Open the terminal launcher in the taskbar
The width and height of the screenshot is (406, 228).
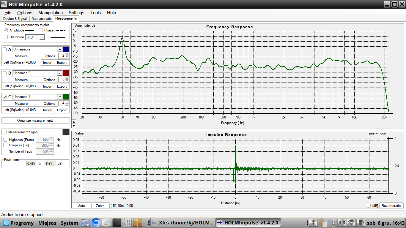[117, 223]
